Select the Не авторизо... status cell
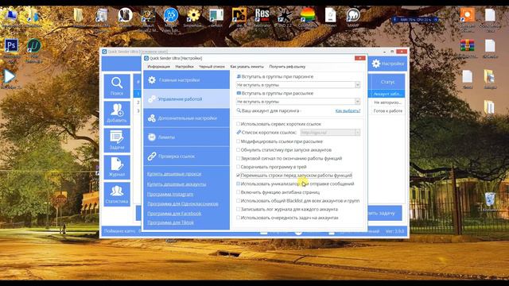509x286 pixels. pyautogui.click(x=387, y=102)
